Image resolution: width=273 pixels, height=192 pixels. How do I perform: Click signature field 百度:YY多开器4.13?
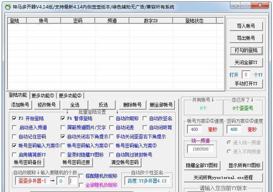point(147,181)
